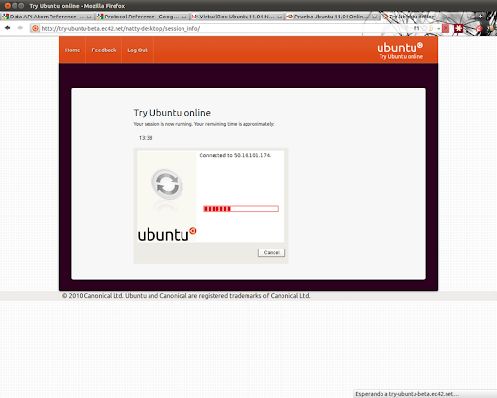Click Log Out in the orange header

point(137,50)
